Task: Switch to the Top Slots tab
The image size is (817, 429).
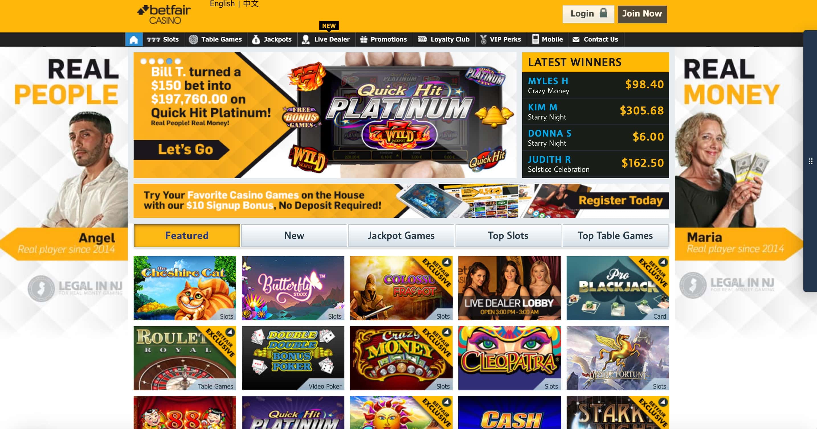Action: [x=508, y=236]
